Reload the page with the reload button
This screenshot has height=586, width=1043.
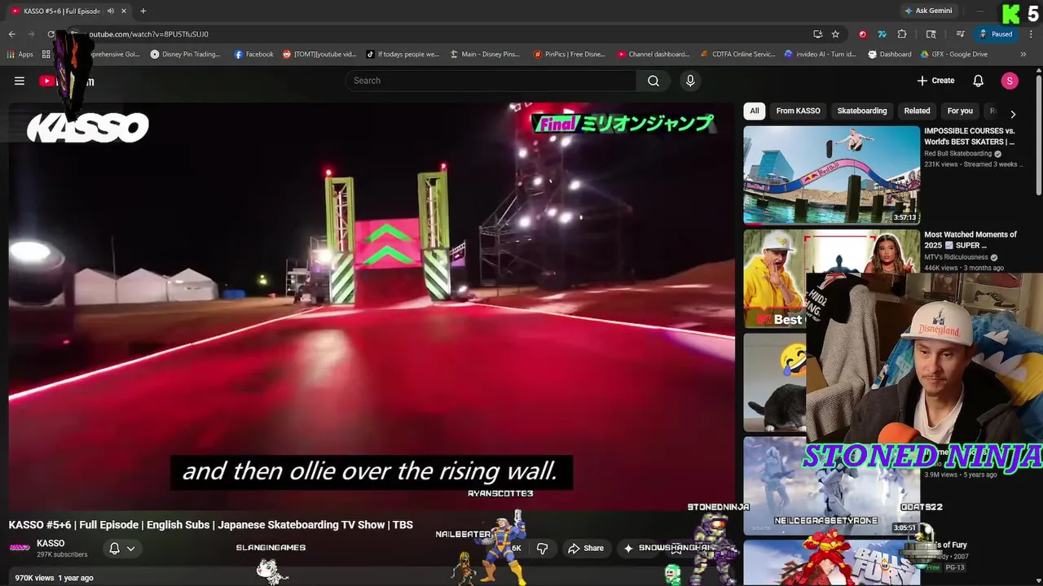[x=51, y=34]
